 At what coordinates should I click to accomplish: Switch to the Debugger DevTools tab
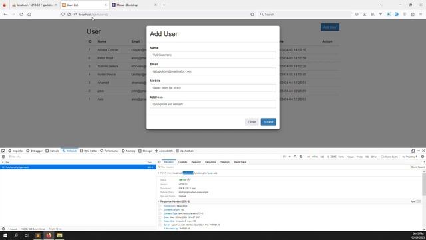(34, 151)
